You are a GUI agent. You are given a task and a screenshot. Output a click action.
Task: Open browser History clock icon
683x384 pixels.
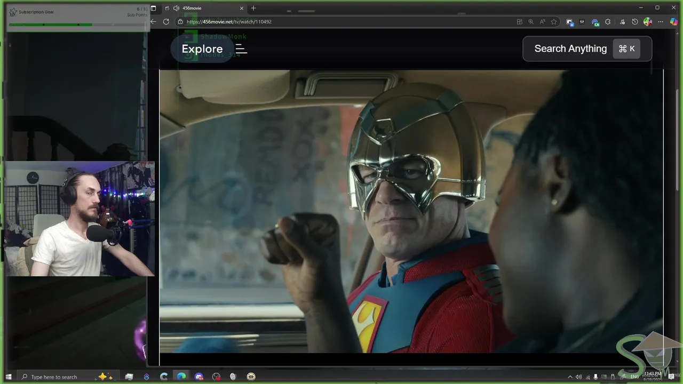634,22
